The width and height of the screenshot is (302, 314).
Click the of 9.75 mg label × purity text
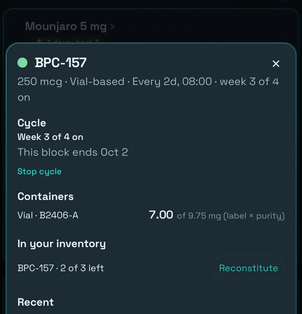[230, 216]
